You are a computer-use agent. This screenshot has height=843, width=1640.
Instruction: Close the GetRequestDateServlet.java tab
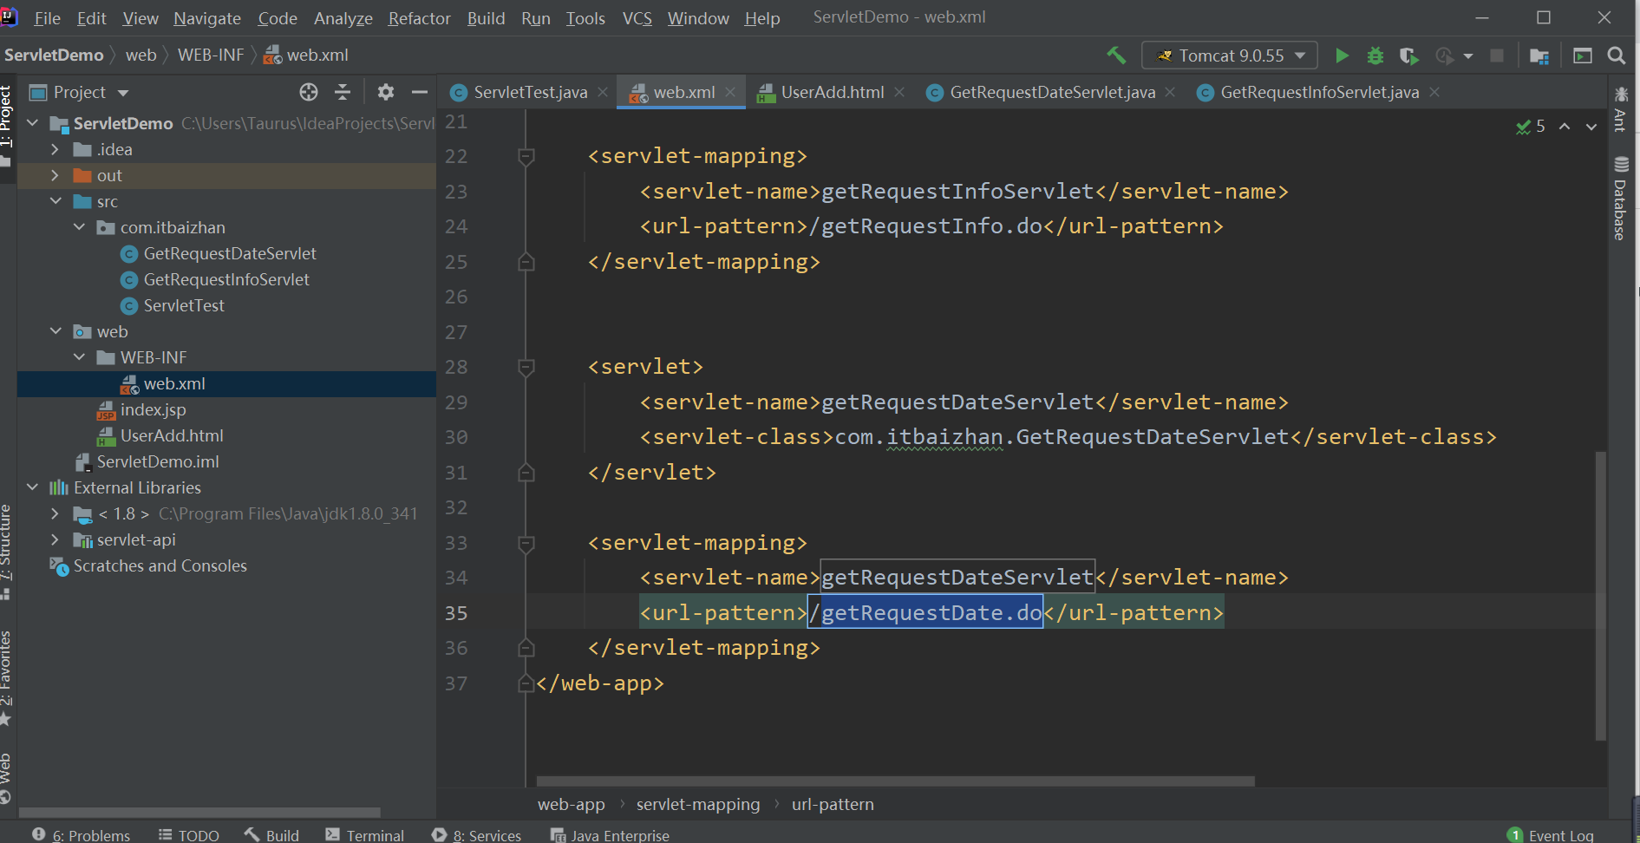tap(1170, 92)
